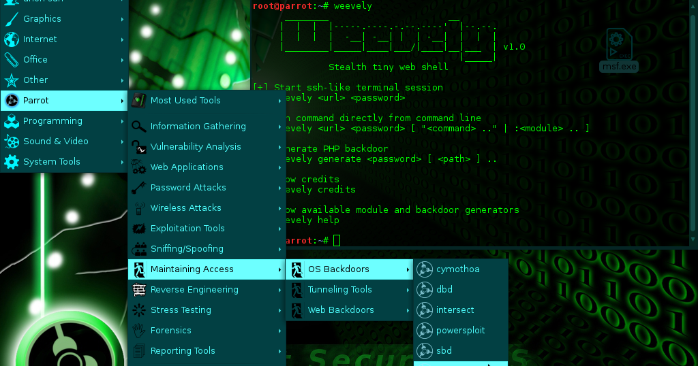Click the Information Gathering magnifier icon
698x366 pixels.
139,126
